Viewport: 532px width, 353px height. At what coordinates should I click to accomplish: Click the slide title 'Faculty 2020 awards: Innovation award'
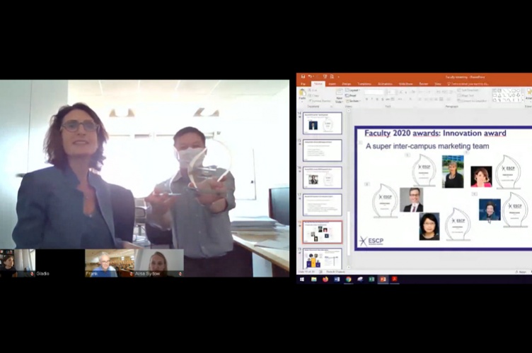(435, 133)
